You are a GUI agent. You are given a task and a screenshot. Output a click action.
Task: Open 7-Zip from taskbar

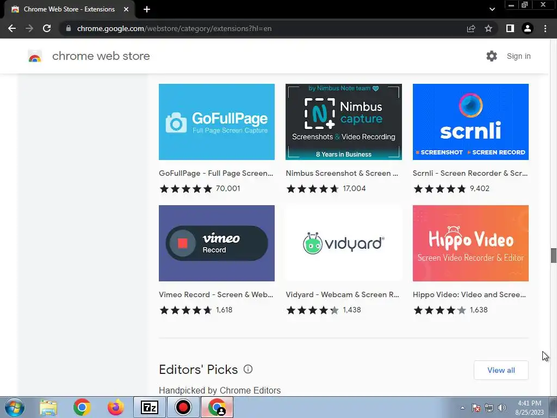[x=149, y=407]
